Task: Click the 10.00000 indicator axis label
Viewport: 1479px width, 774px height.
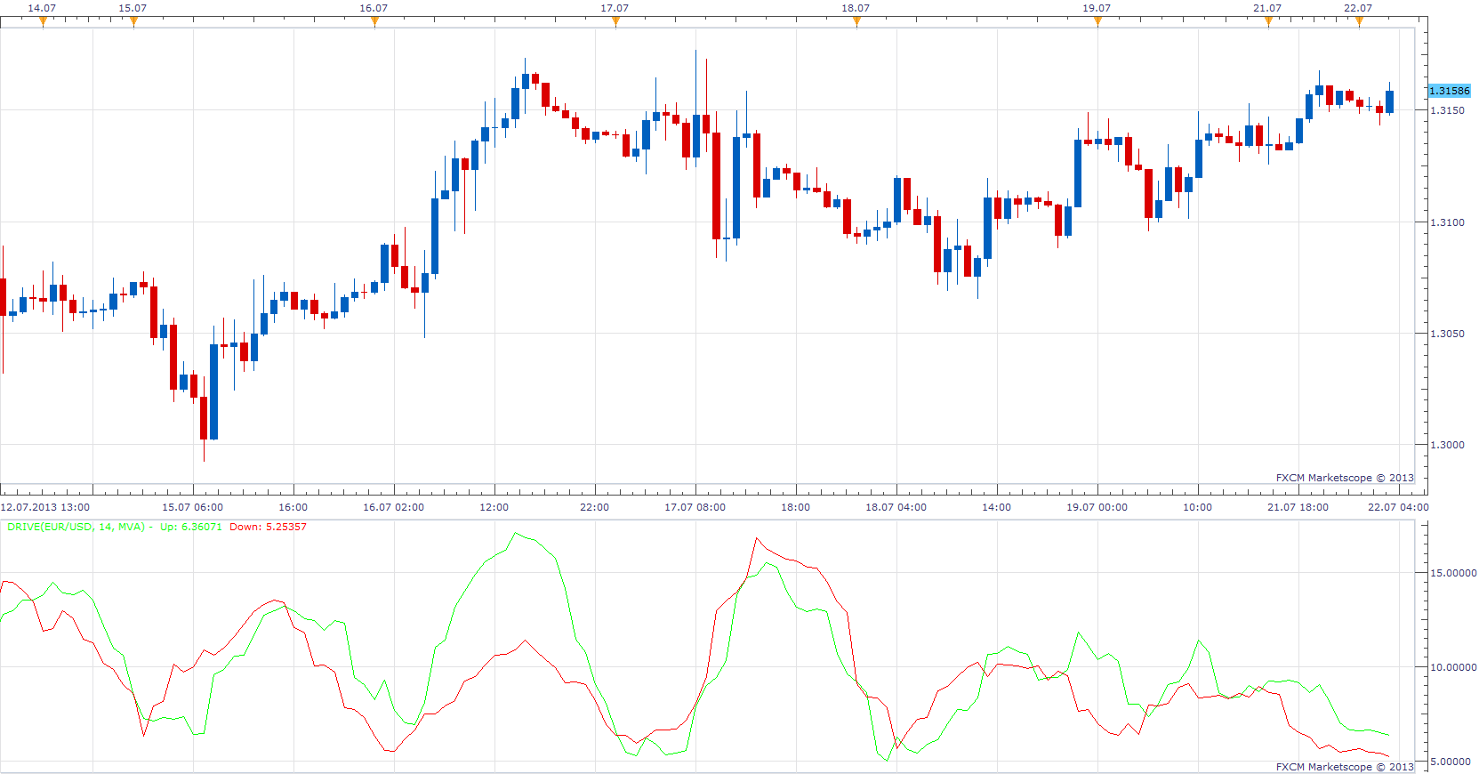Action: pyautogui.click(x=1453, y=667)
